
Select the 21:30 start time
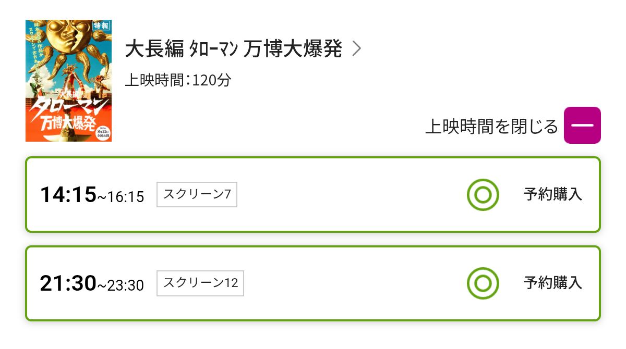(x=68, y=283)
